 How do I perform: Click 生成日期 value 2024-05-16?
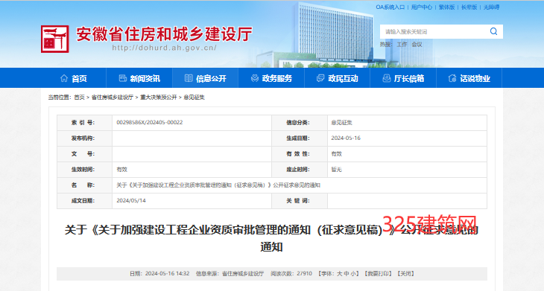(x=346, y=138)
